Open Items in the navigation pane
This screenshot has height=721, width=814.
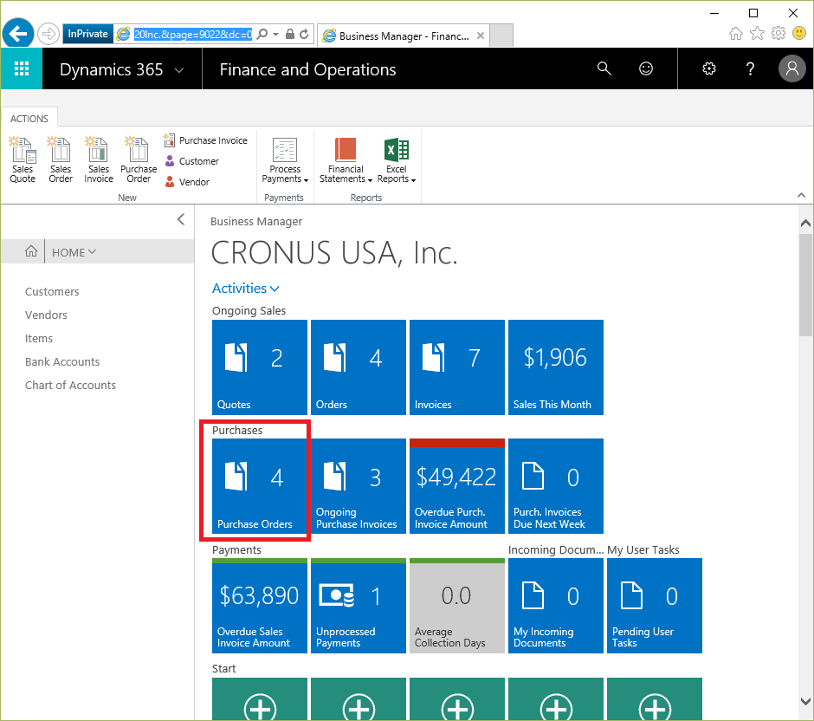[39, 338]
